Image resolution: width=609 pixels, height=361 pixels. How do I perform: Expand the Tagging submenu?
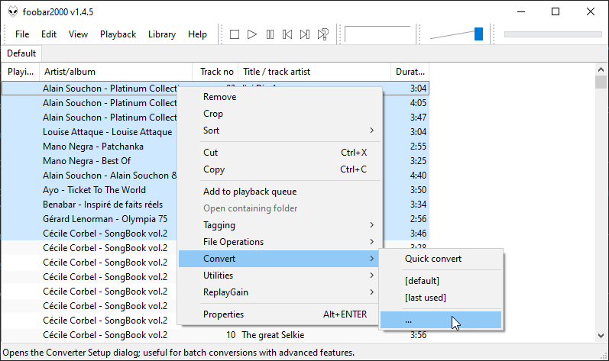279,225
